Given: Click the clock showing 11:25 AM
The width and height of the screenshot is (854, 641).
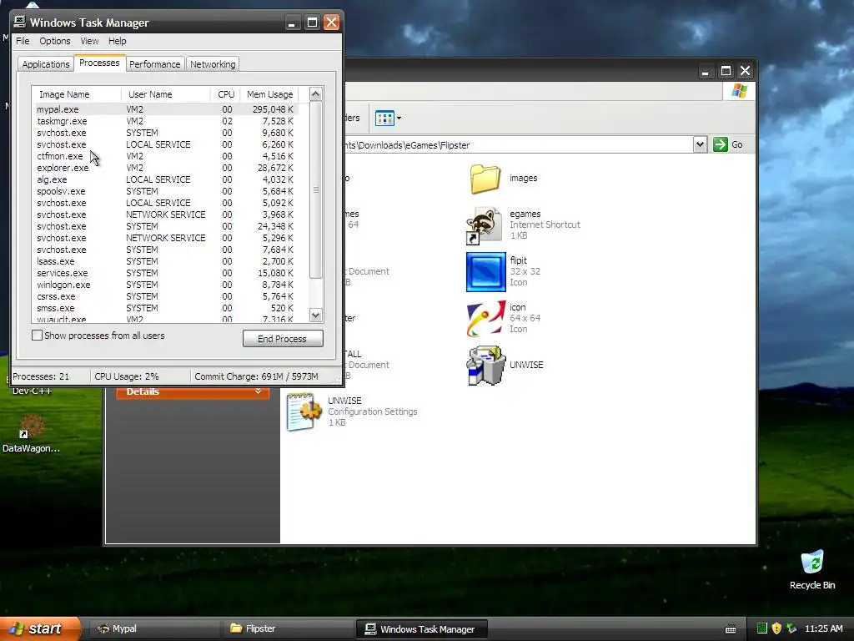Looking at the screenshot, I should coord(823,628).
